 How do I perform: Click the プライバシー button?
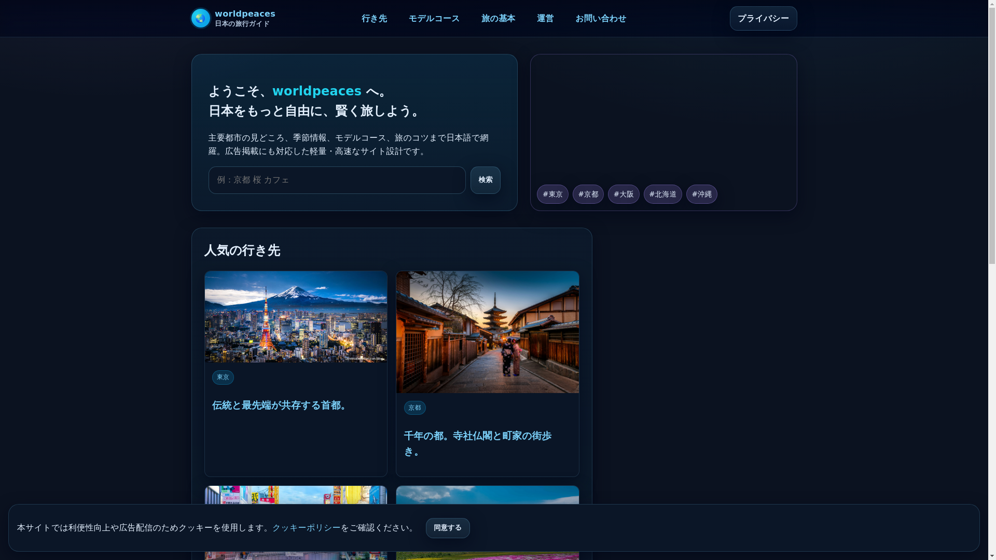(x=763, y=19)
